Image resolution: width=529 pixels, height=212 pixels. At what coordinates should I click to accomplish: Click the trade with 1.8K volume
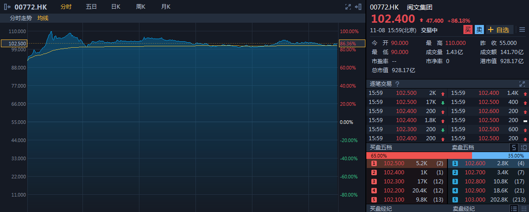[407, 120]
